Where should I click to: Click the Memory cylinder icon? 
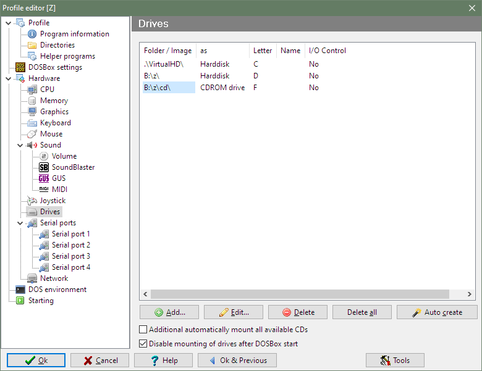point(32,101)
